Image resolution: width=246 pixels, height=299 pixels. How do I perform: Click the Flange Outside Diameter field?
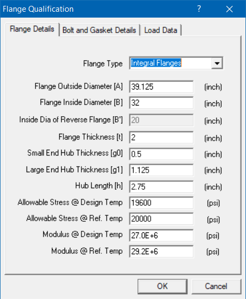click(161, 87)
